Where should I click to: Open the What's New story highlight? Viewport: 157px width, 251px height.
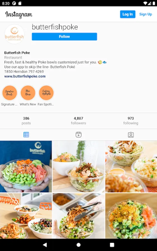[28, 93]
